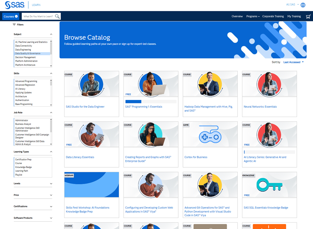The image size is (313, 229).
Task: Open the Programs menu
Action: click(253, 16)
